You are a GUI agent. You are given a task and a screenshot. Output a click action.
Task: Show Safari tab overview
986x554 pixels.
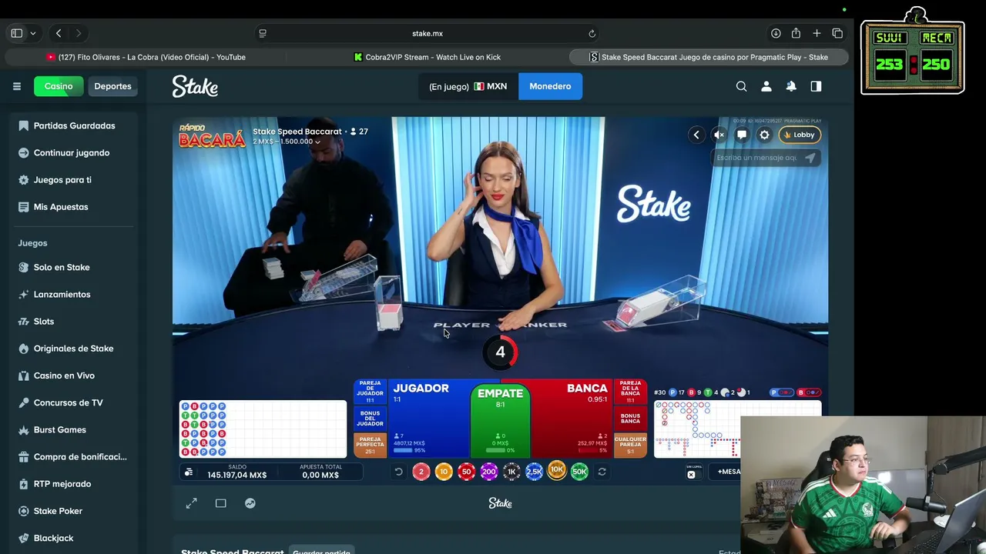837,33
